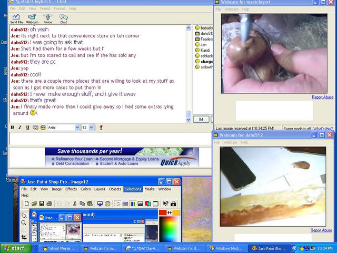Click msatclayart webcam video image
337x253 pixels.
[x=274, y=54]
